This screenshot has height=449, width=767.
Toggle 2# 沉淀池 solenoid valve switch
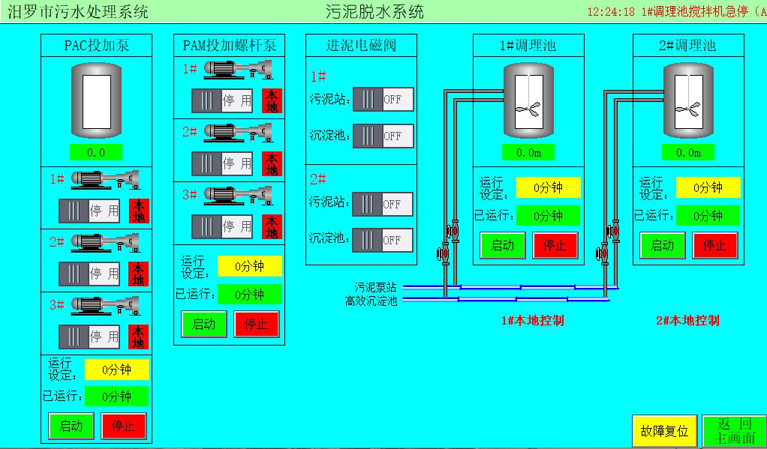(x=383, y=241)
